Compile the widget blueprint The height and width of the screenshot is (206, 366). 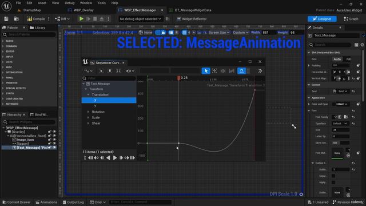[36, 19]
